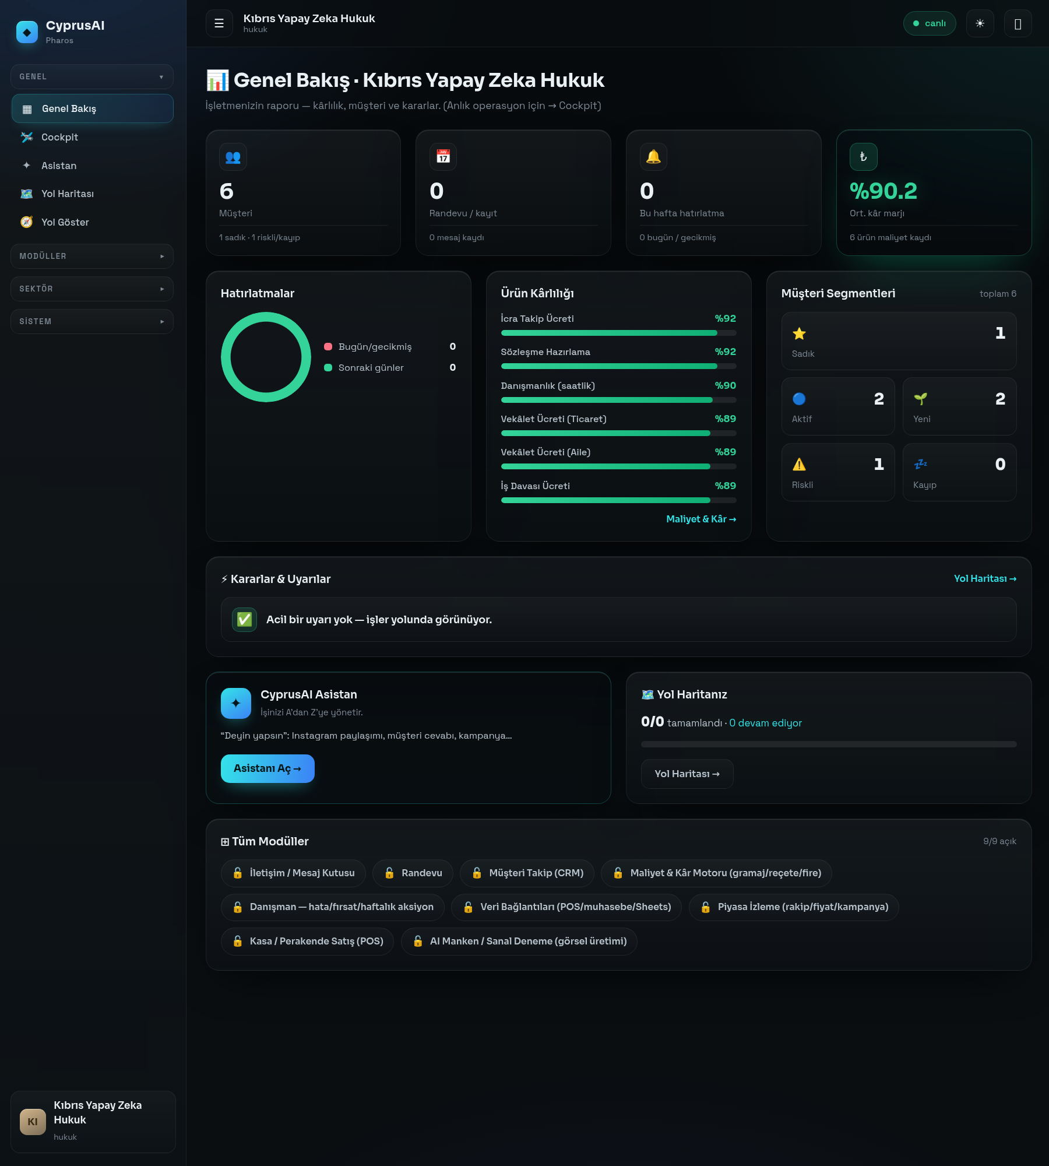This screenshot has height=1166, width=1049.
Task: Click the '0 devam ediyor' text
Action: tap(765, 723)
